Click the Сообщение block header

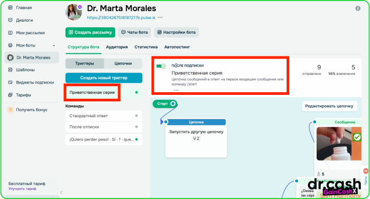pos(339,122)
